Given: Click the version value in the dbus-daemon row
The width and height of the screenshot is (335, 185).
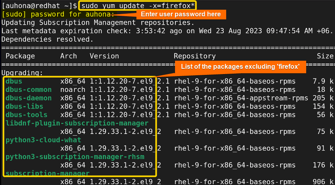Looking at the screenshot, I should point(130,98).
